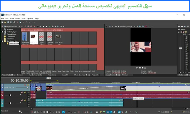
Task: Solo the video track VTS_01_2
Action: [x=28, y=85]
